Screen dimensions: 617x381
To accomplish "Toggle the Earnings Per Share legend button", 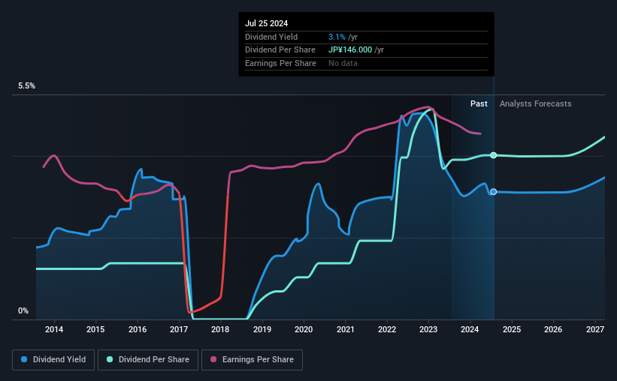I will (x=252, y=360).
